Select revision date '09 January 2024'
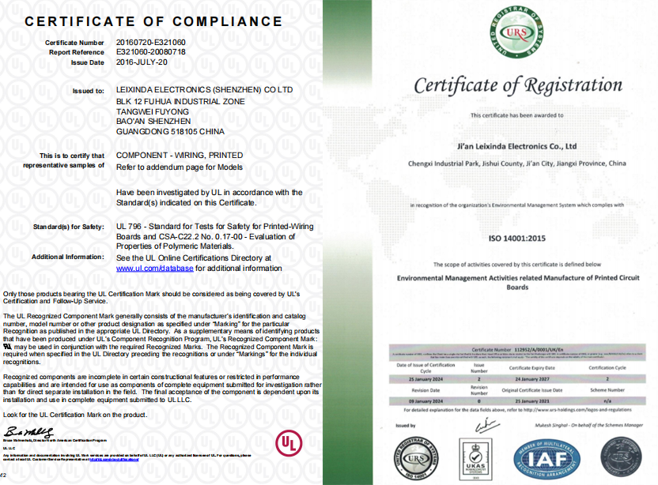 (x=425, y=401)
